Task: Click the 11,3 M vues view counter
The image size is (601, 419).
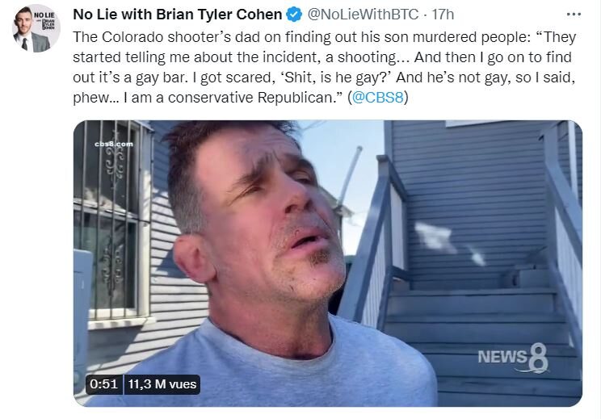Action: pos(162,384)
